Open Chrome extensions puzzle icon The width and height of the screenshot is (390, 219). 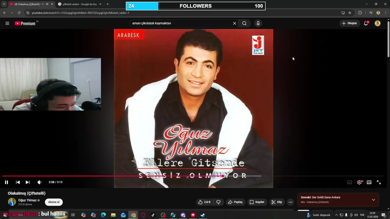360,13
